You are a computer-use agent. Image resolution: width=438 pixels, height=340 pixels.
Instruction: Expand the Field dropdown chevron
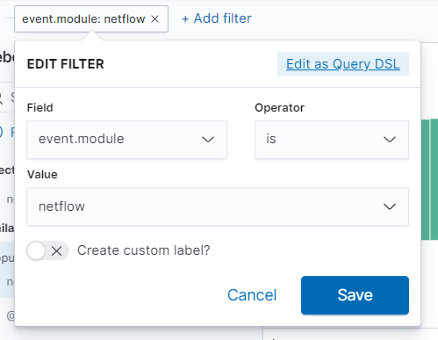pos(208,140)
